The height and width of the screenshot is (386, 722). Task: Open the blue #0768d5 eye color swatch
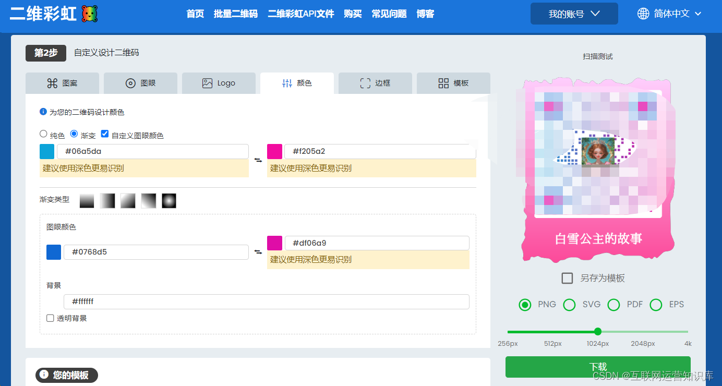coord(54,252)
